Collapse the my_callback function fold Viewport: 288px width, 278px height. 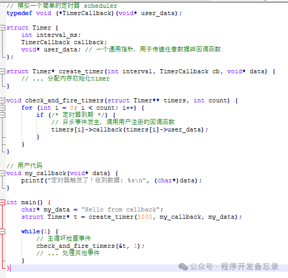[x=3, y=173]
